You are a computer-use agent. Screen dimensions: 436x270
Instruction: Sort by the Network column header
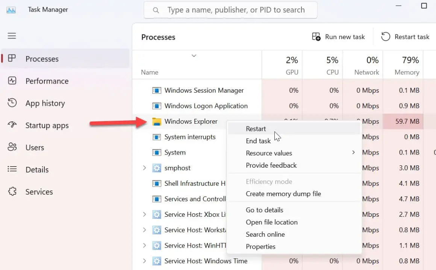[363, 65]
